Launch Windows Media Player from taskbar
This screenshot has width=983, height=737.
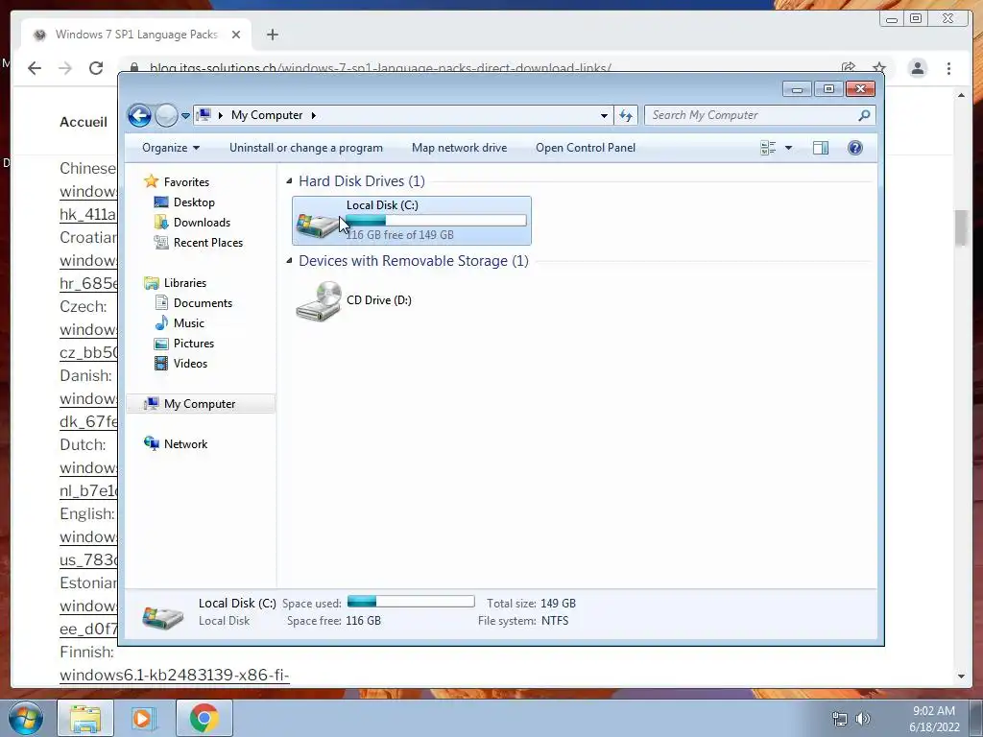(x=144, y=718)
